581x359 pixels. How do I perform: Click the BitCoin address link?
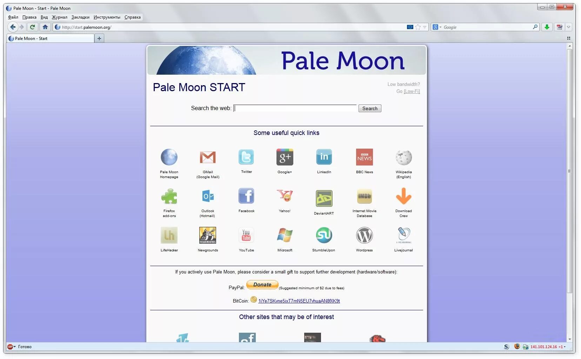[299, 301]
